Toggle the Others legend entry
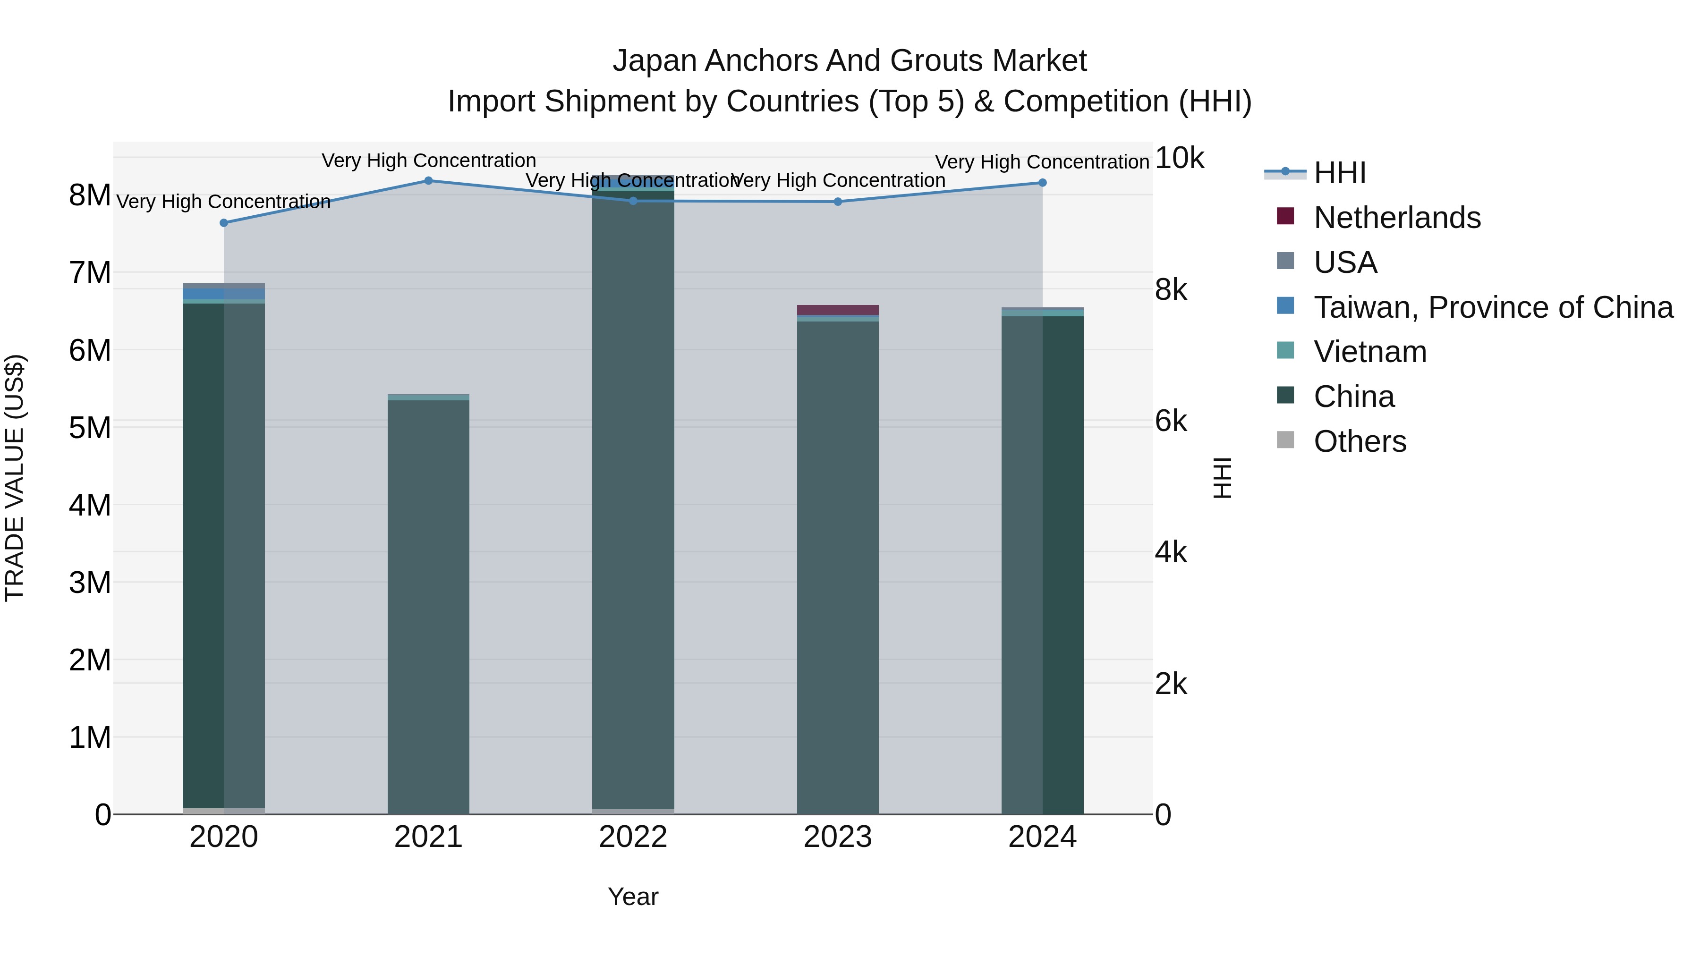This screenshot has height=956, width=1700. (x=1341, y=441)
